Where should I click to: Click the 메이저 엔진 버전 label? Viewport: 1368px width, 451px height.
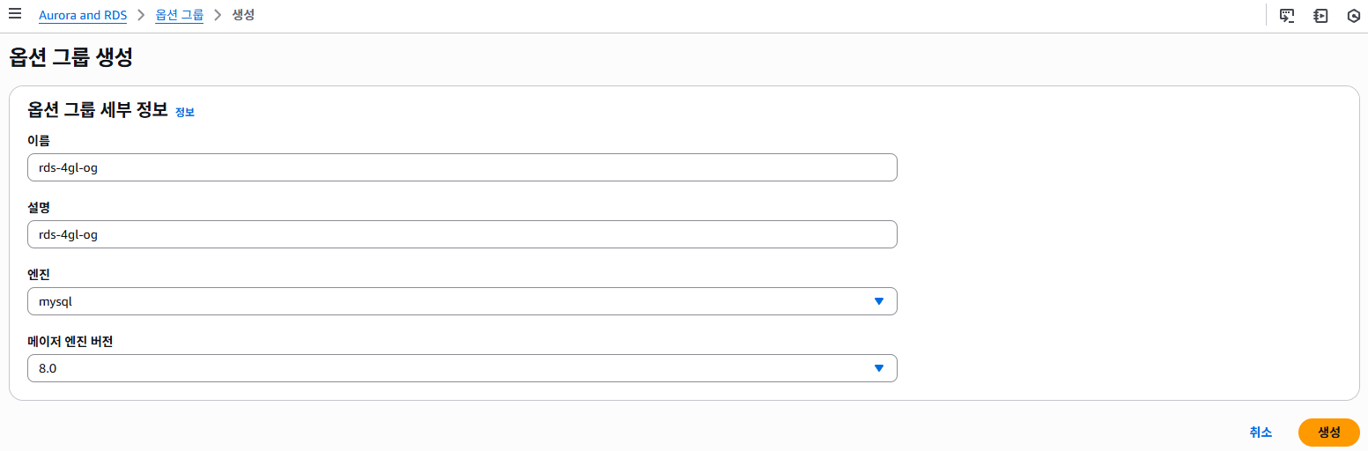[70, 342]
